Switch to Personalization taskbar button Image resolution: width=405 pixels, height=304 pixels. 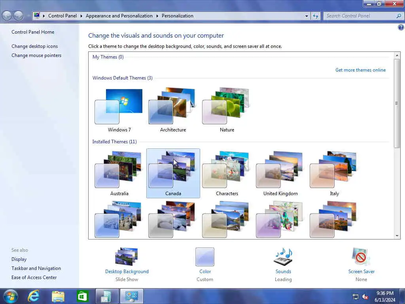coord(131,296)
